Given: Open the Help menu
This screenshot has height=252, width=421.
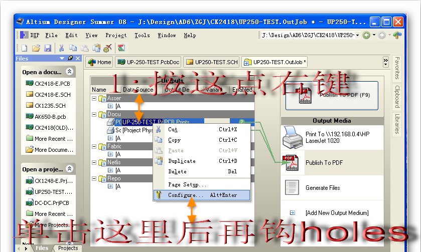Looking at the screenshot, I should 190,36.
